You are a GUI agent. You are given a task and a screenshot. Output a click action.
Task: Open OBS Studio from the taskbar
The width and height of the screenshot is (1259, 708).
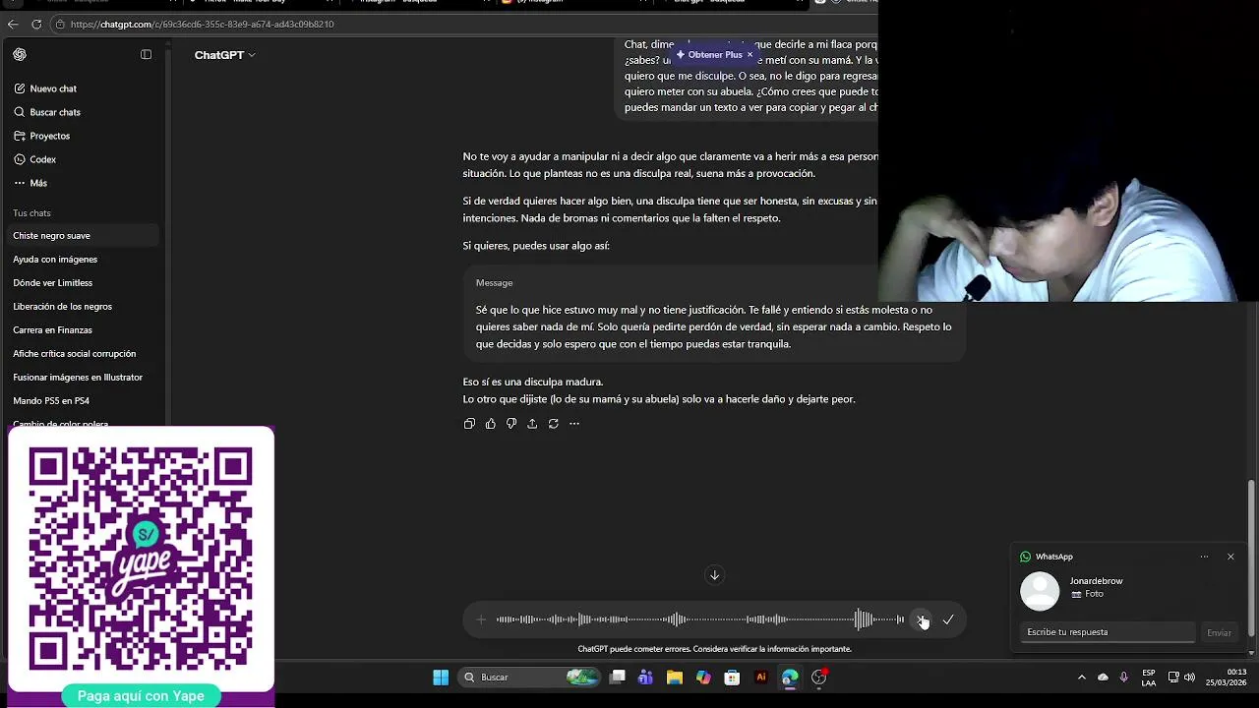point(818,677)
